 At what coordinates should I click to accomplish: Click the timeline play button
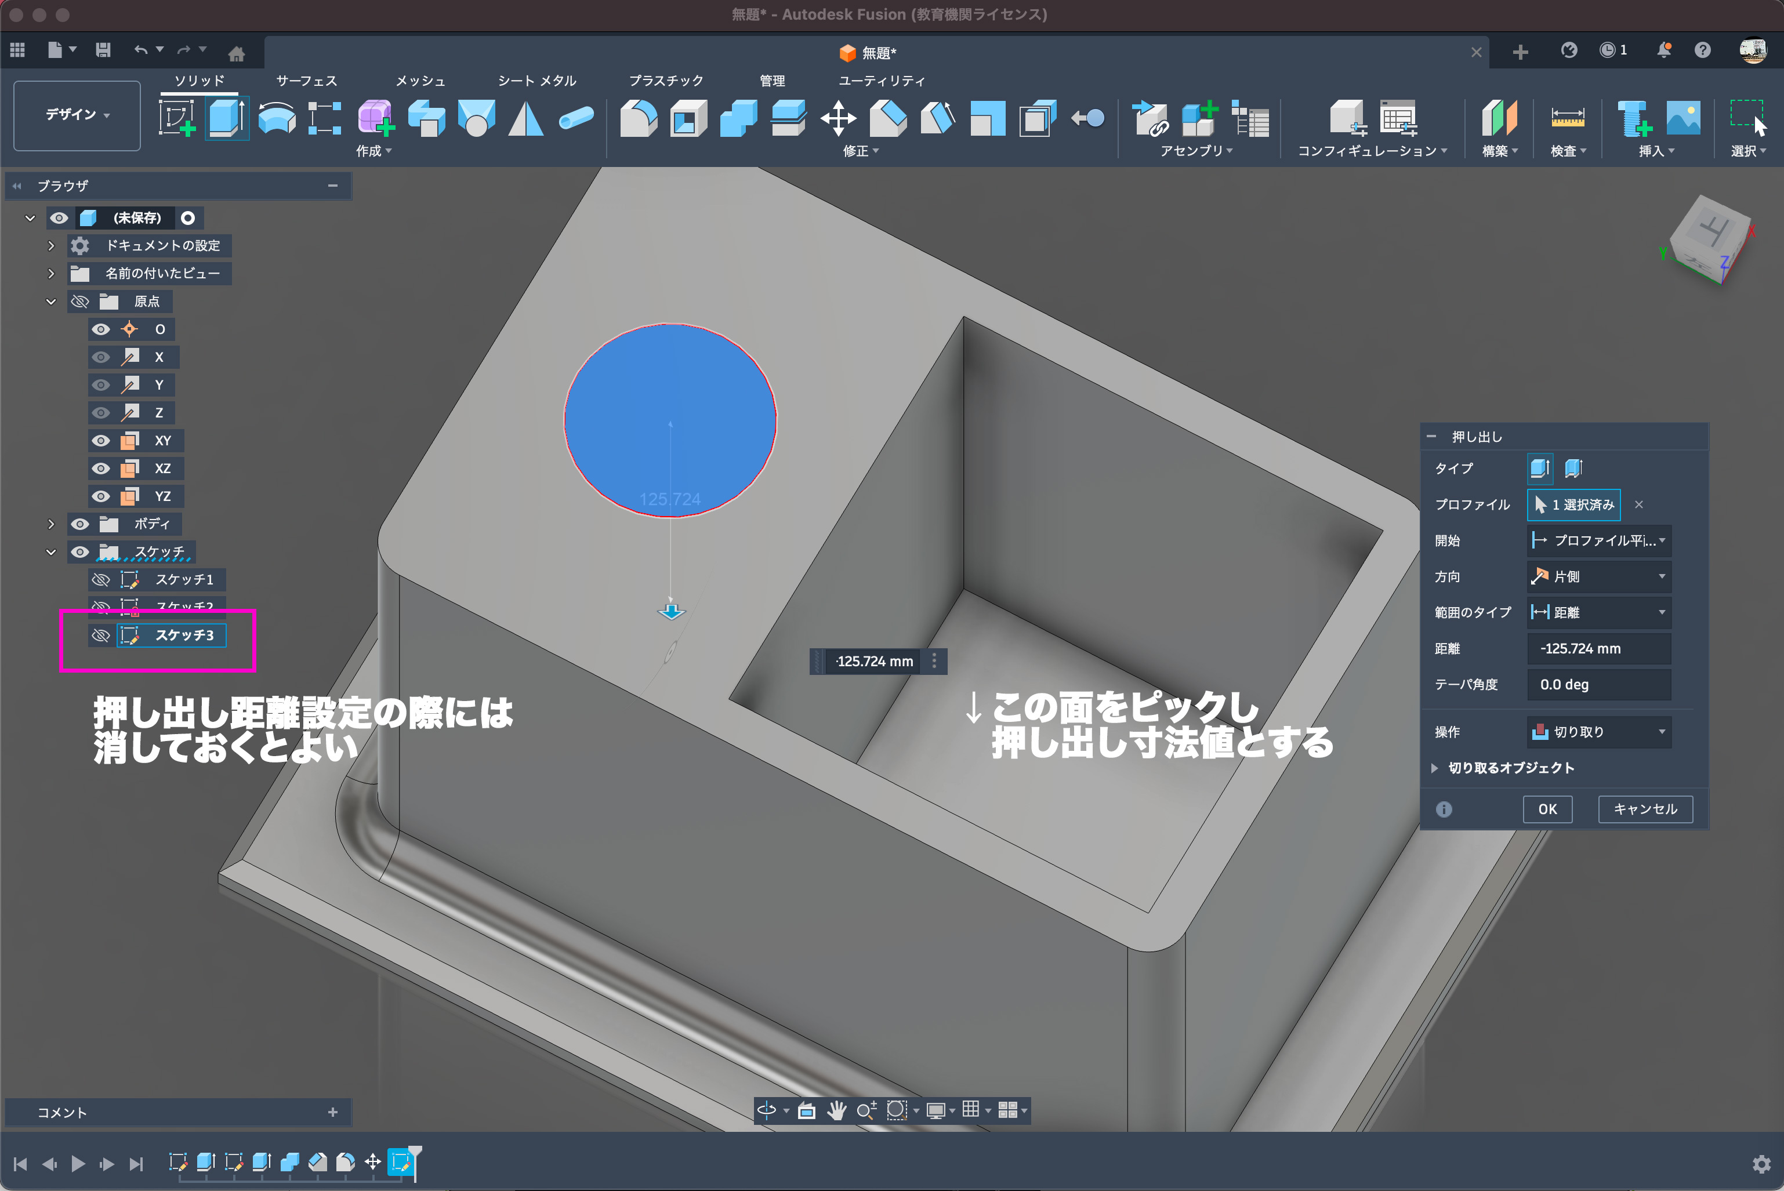point(78,1163)
